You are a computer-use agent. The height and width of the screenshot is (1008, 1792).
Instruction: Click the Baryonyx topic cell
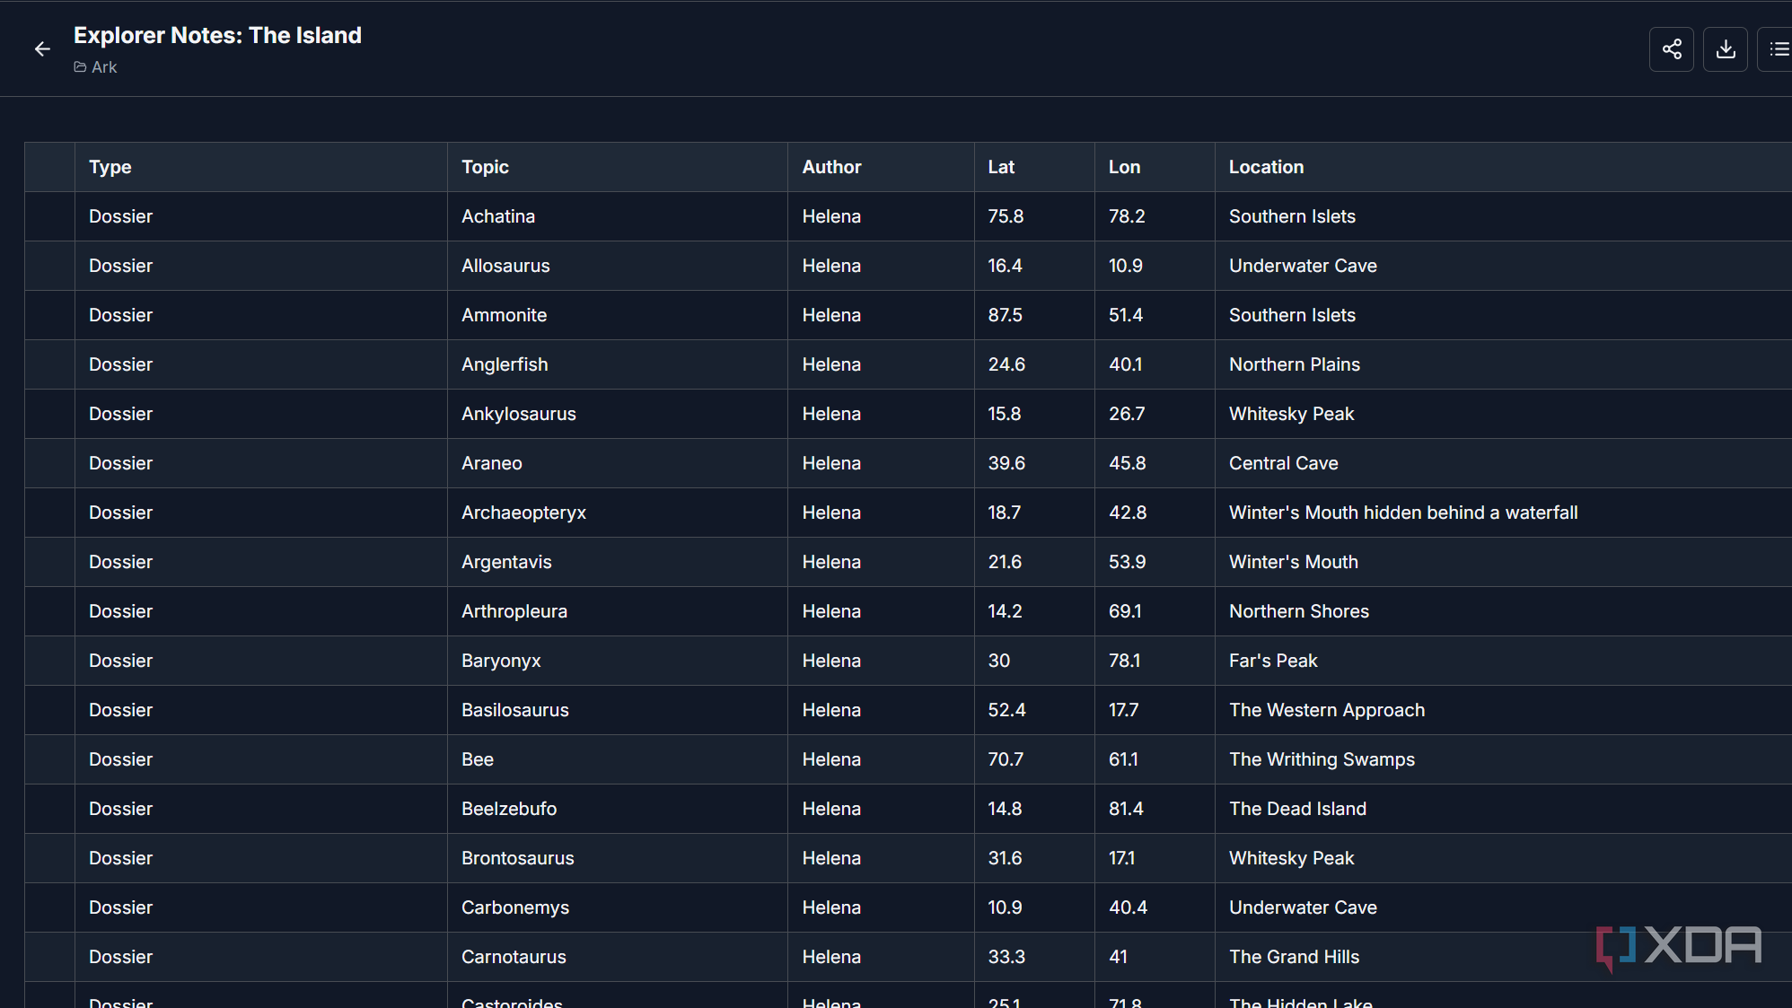coord(618,661)
